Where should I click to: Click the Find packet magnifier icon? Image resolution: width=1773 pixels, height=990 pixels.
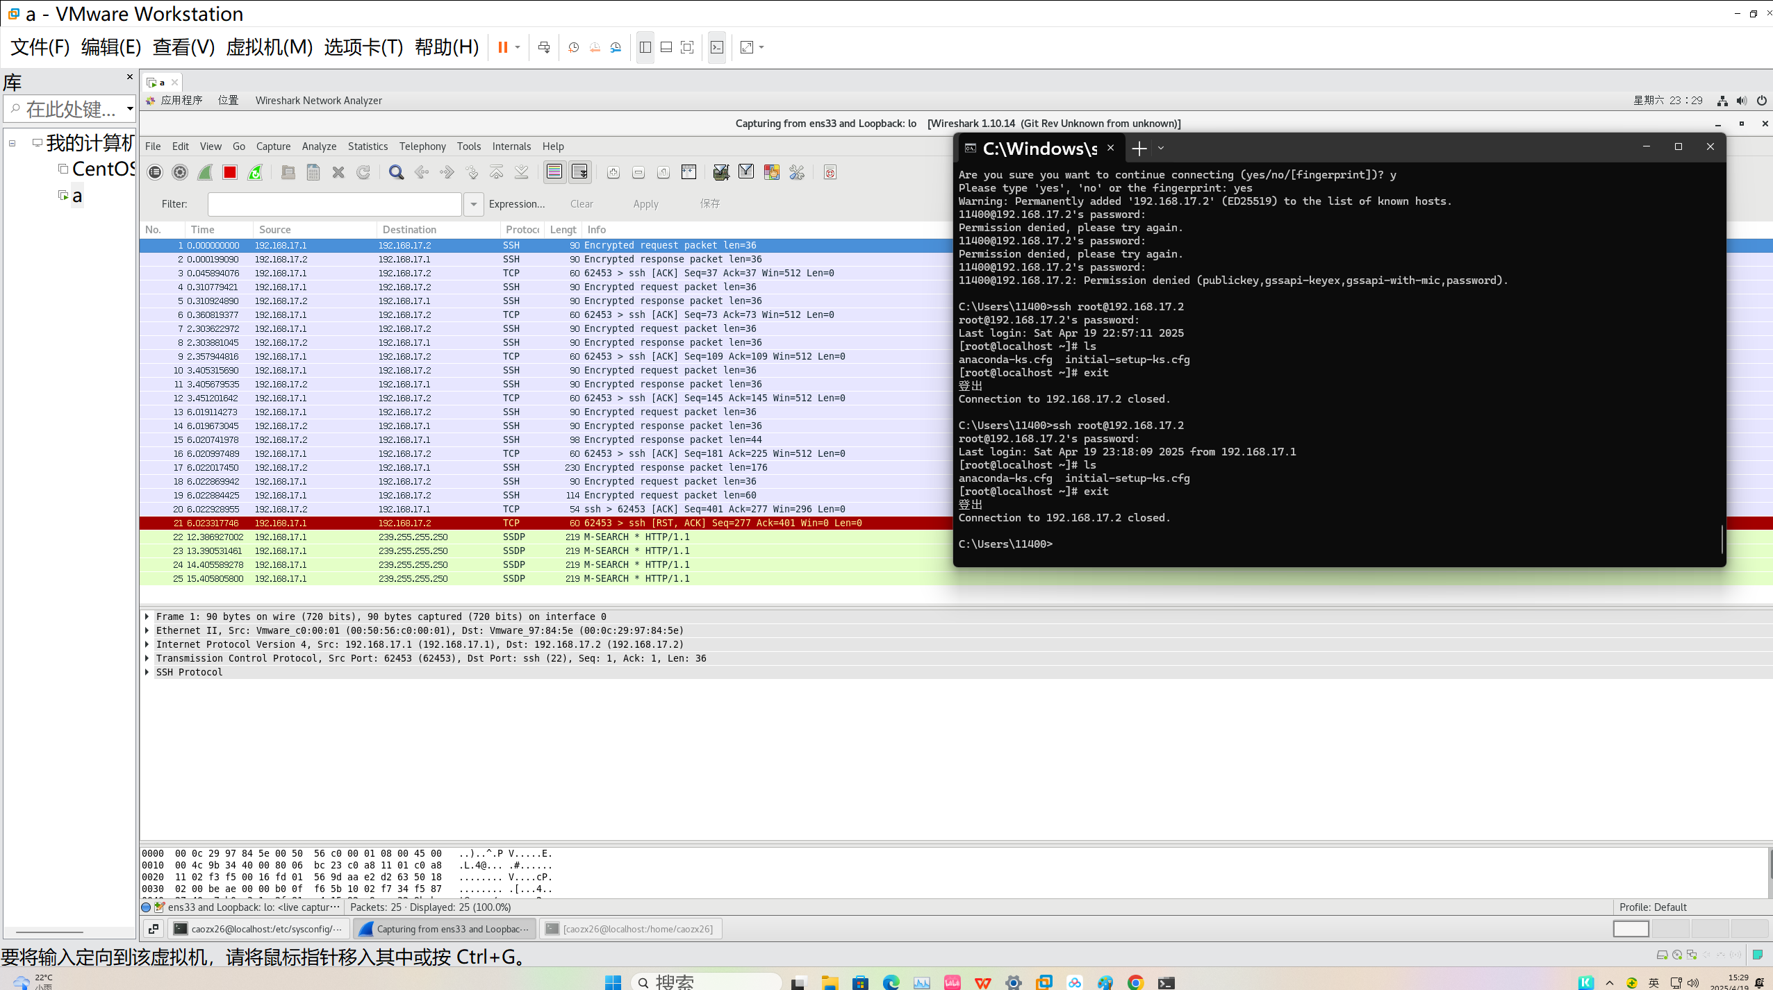(396, 172)
